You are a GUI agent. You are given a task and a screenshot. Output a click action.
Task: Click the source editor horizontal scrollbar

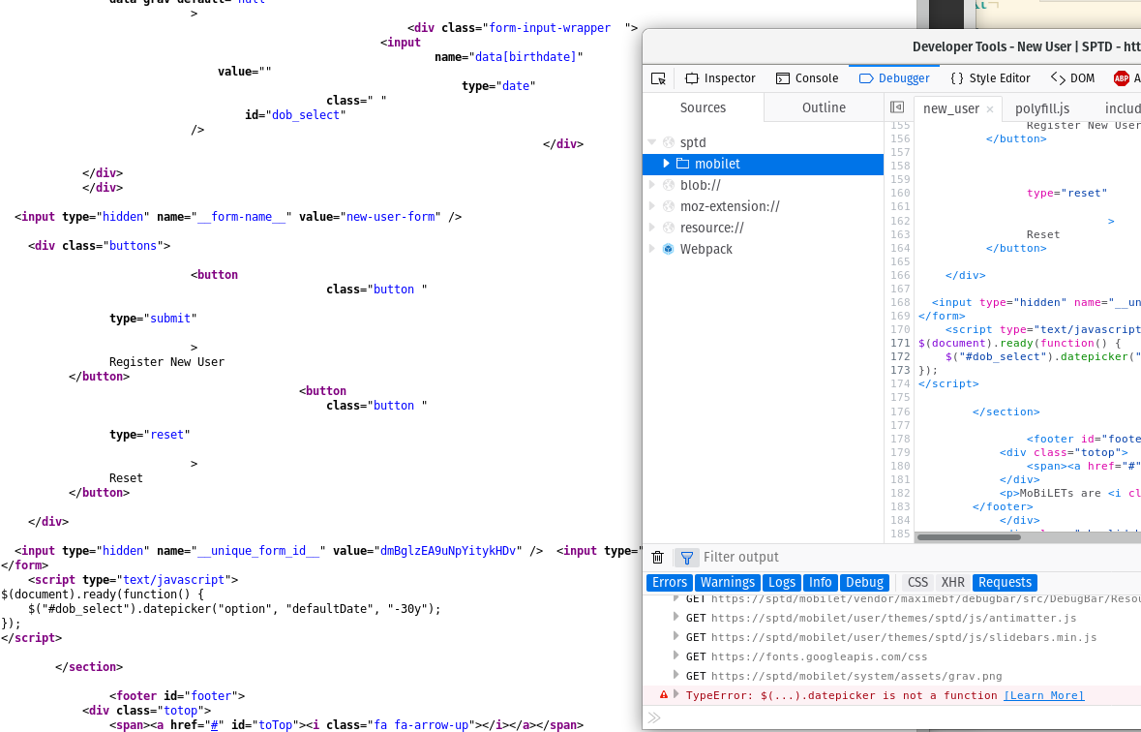pos(969,537)
